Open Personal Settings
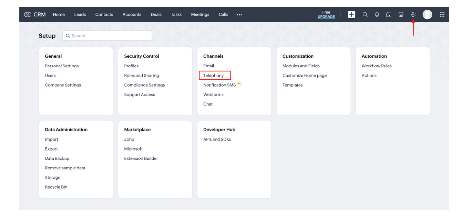Viewport: 472px width, 224px height. [x=62, y=66]
